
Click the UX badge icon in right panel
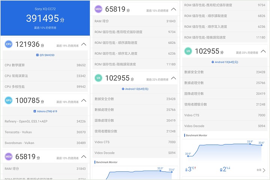pyautogui.click(x=188, y=51)
